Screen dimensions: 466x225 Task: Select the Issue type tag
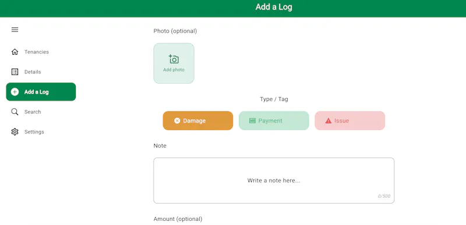pos(350,121)
